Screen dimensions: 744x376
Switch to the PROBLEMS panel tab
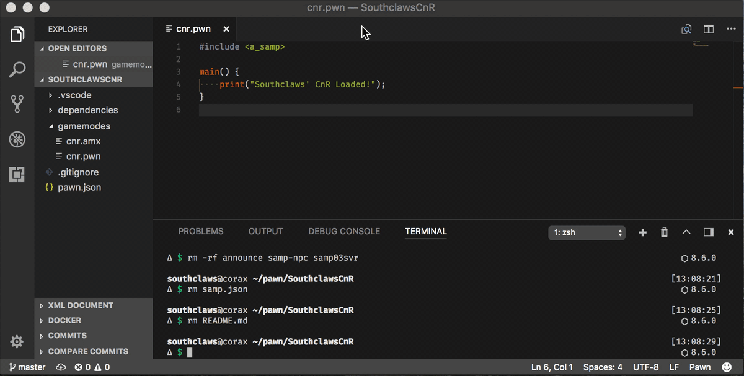tap(201, 231)
